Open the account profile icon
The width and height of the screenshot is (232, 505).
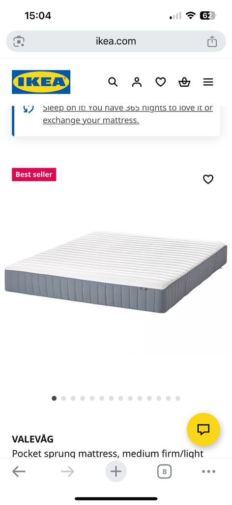(137, 82)
